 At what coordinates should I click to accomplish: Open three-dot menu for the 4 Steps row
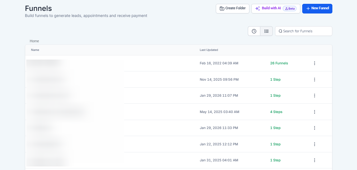[314, 112]
